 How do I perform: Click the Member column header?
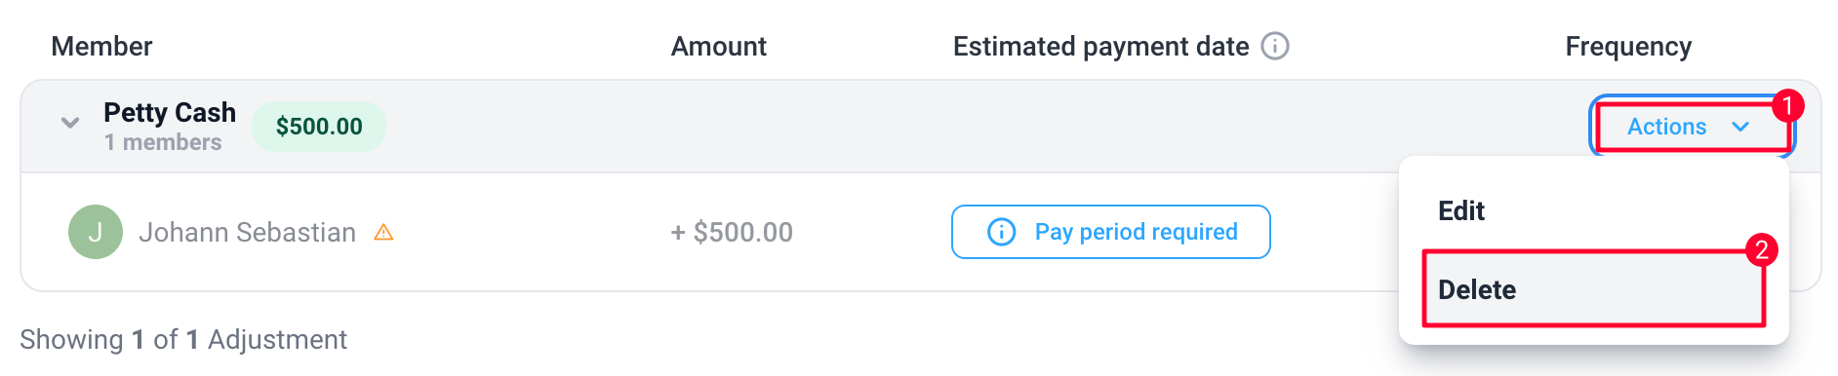point(101,47)
